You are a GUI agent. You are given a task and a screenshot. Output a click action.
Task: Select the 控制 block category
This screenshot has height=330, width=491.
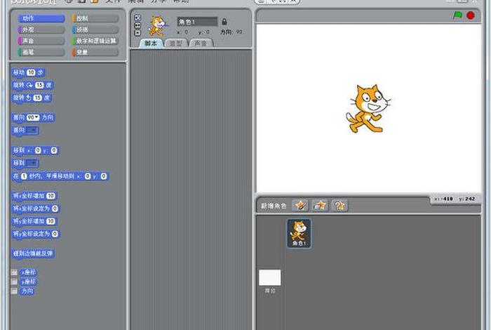(x=95, y=18)
